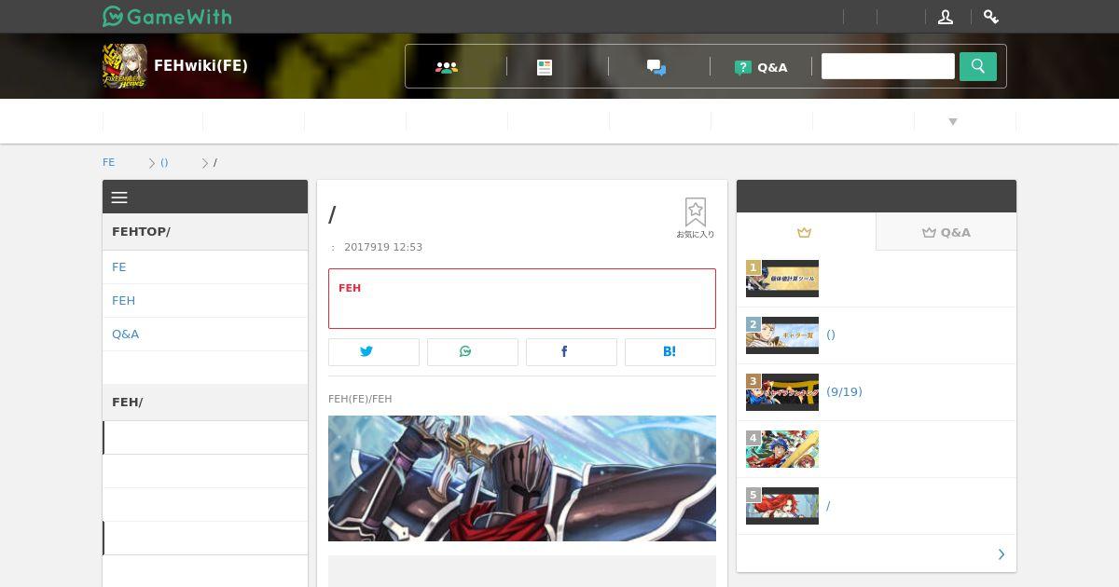Open the FEHwiki game icon
This screenshot has height=587, width=1119.
[124, 66]
